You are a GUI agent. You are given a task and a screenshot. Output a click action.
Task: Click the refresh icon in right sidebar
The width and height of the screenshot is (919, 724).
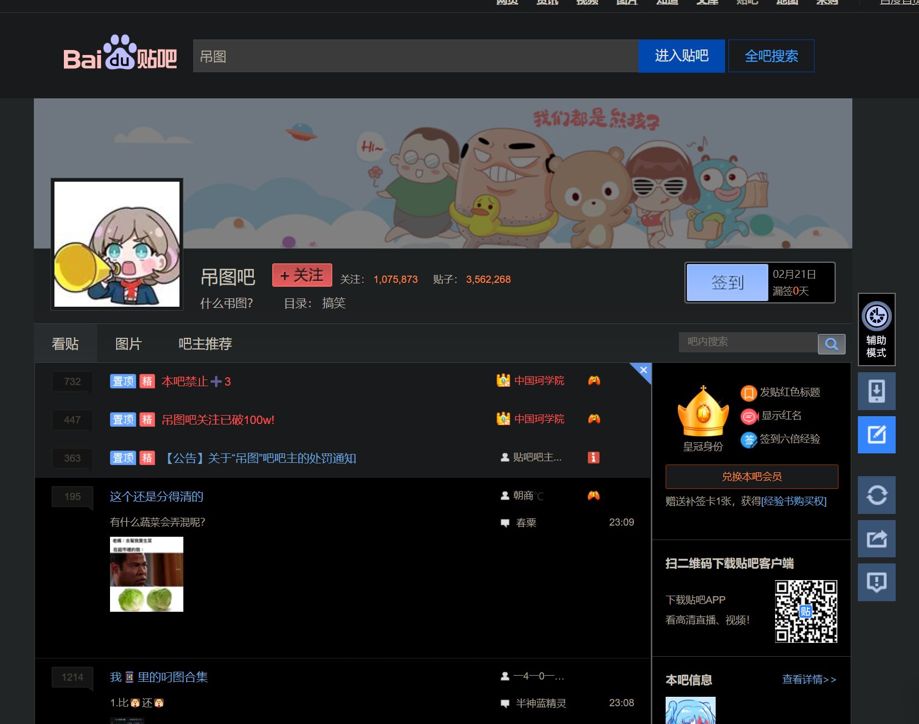(876, 495)
